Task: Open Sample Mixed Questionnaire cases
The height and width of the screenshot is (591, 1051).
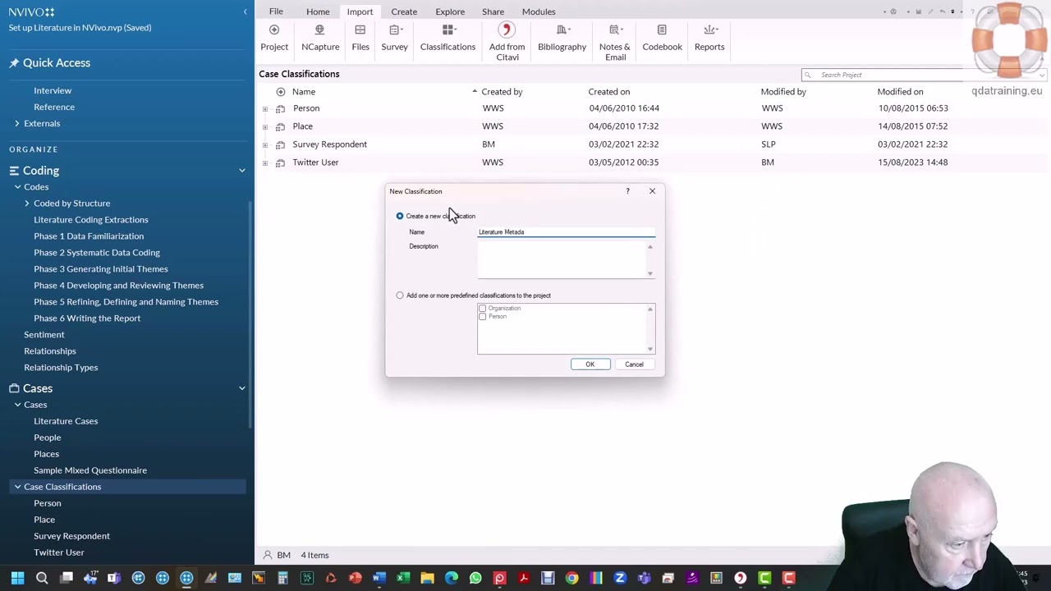Action: tap(90, 470)
